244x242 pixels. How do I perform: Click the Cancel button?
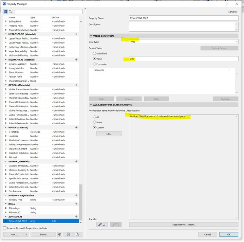pyautogui.click(x=207, y=235)
